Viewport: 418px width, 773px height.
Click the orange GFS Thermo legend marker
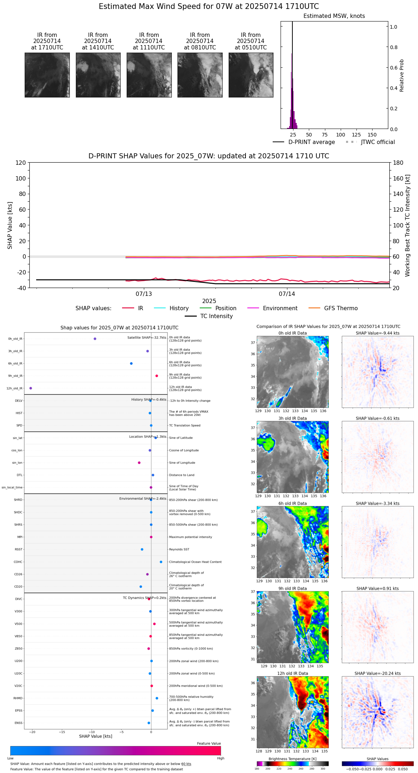[314, 308]
